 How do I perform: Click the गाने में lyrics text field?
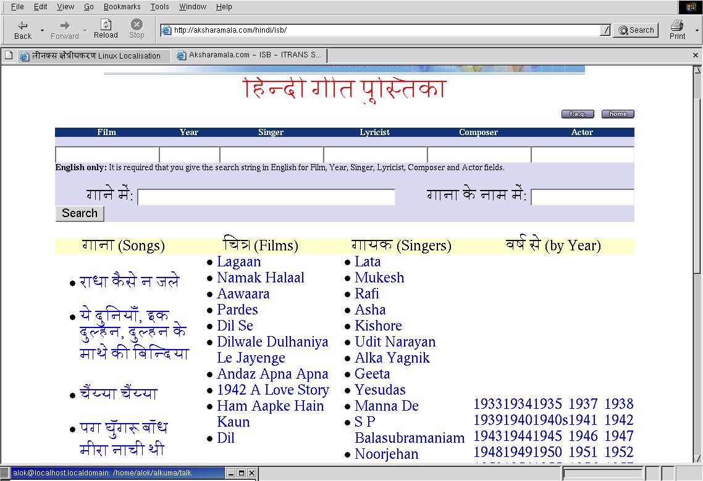click(266, 197)
